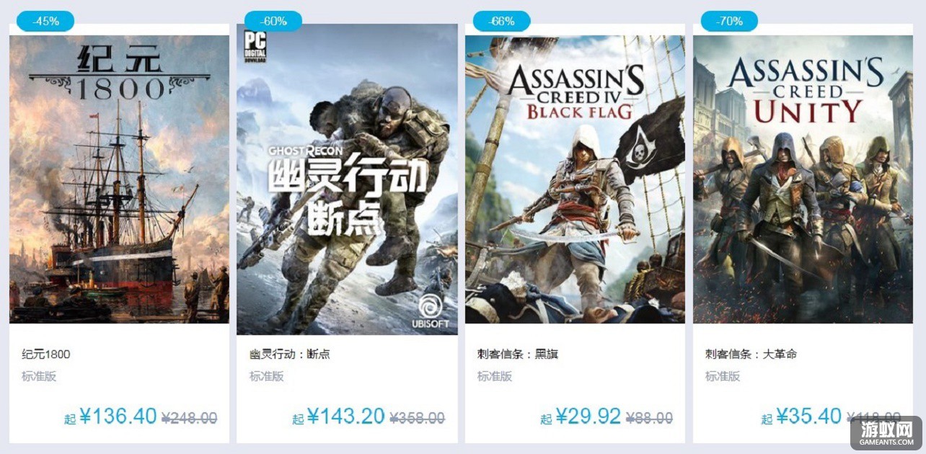The image size is (926, 454).
Task: Click the ¥143.20 sale price
Action: tap(345, 417)
